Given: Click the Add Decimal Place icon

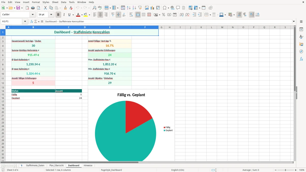Looking at the screenshot, I should tap(182, 15).
